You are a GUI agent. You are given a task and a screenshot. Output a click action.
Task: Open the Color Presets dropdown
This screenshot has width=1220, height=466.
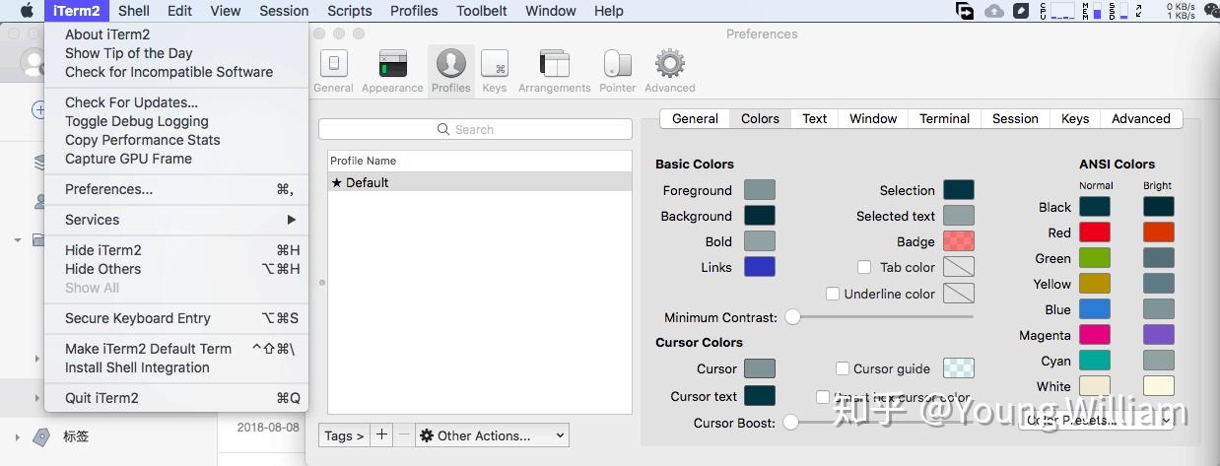tap(1096, 420)
